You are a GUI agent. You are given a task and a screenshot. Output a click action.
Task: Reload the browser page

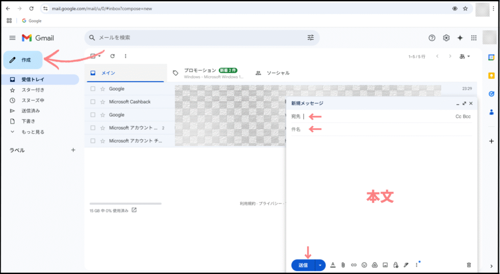coord(31,9)
